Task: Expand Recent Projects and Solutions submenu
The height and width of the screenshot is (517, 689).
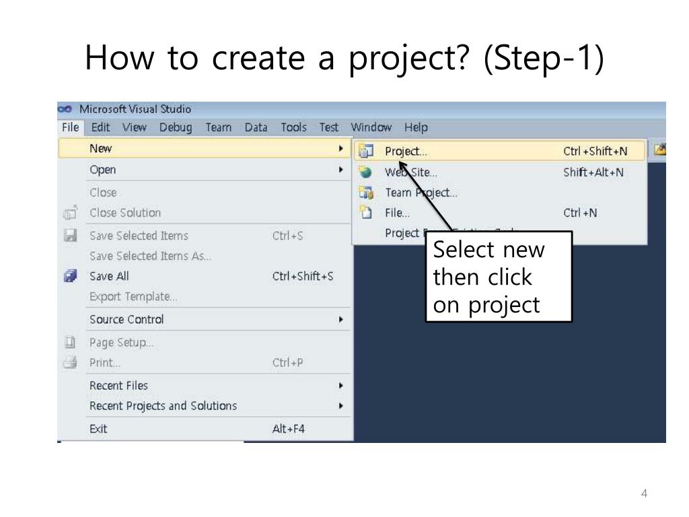Action: point(341,407)
